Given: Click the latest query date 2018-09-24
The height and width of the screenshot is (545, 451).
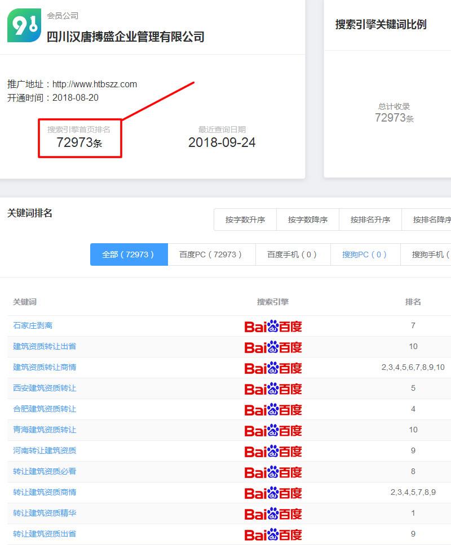Looking at the screenshot, I should point(222,142).
